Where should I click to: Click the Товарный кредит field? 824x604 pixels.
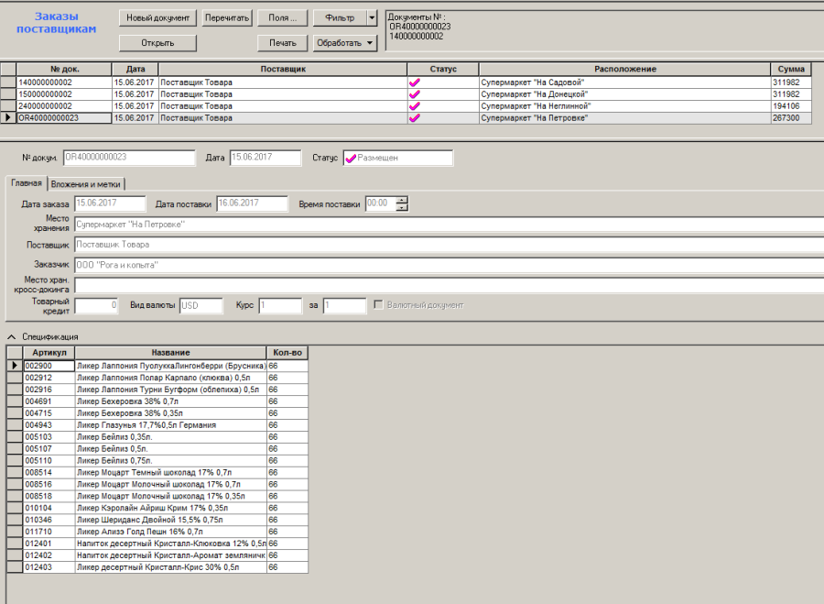pyautogui.click(x=97, y=306)
